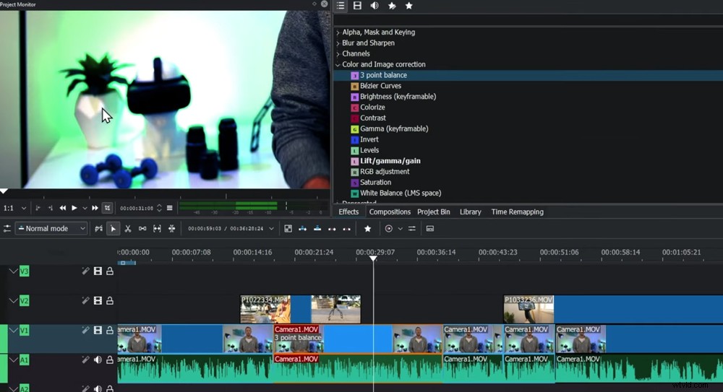
Task: Show favorite effects star in effects panel
Action: coord(408,6)
